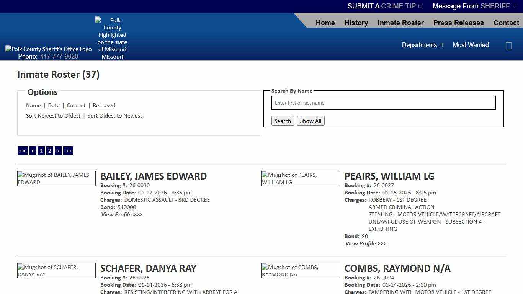
Task: Click the Polk County Sheriff's Office logo
Action: click(x=48, y=49)
